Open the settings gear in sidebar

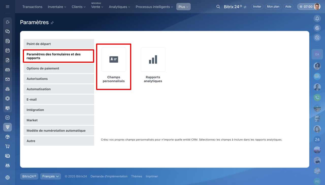[8, 177]
